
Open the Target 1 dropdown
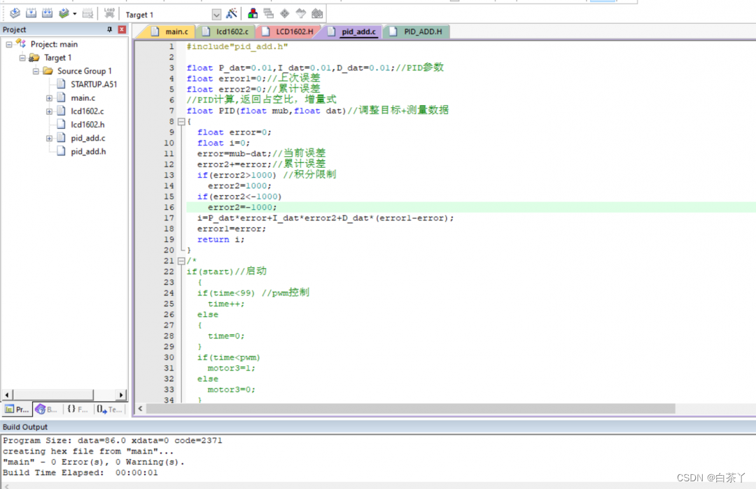216,14
